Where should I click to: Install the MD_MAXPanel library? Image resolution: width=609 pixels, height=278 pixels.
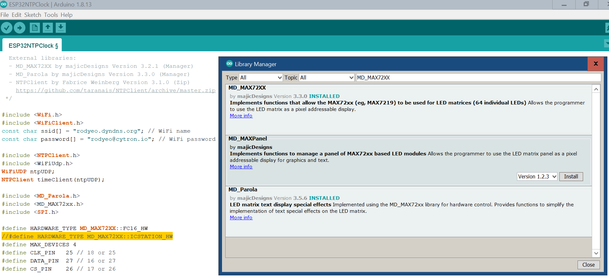coord(571,176)
